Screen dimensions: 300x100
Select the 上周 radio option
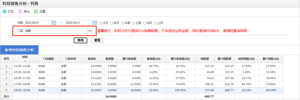133,23
